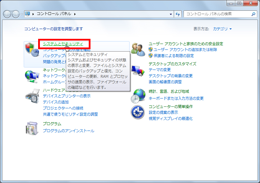Click ユーザー アカウントの追加または削除 link
260x183 pixels.
coord(185,50)
